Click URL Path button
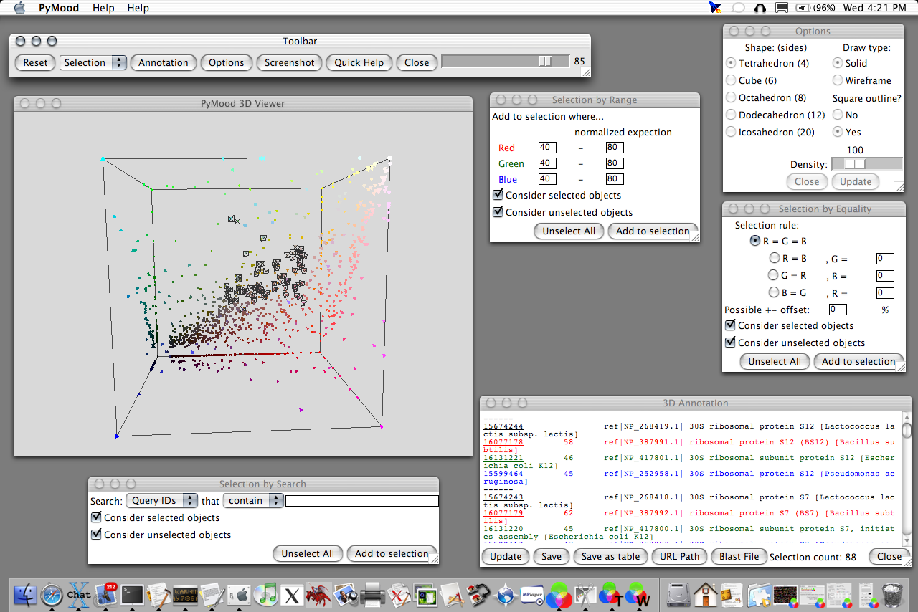 click(679, 556)
